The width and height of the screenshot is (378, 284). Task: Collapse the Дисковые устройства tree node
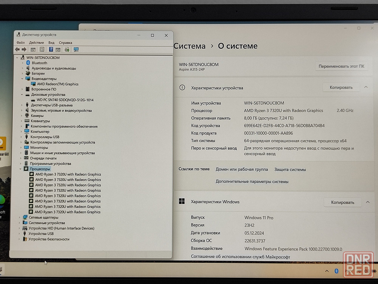coord(22,95)
